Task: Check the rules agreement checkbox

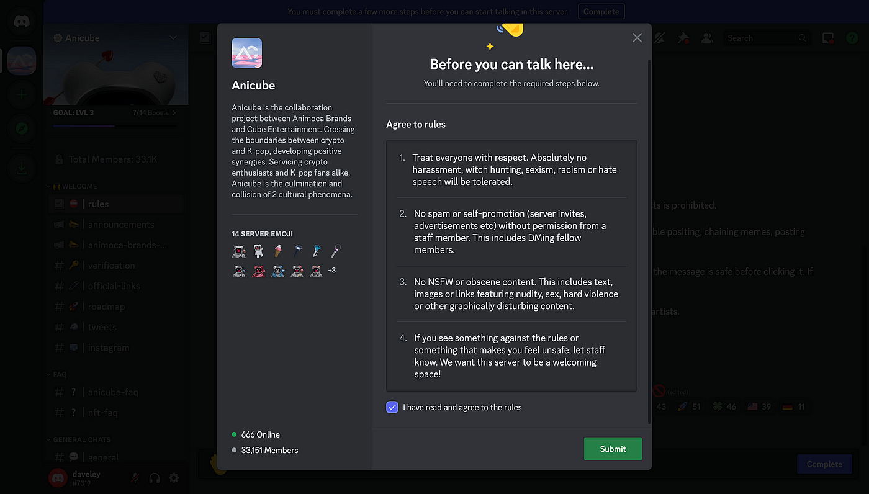Action: [392, 407]
